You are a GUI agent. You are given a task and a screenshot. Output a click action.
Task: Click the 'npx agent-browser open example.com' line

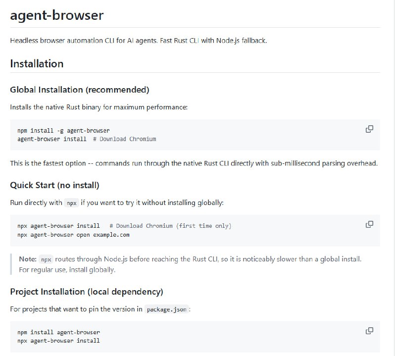pos(73,235)
